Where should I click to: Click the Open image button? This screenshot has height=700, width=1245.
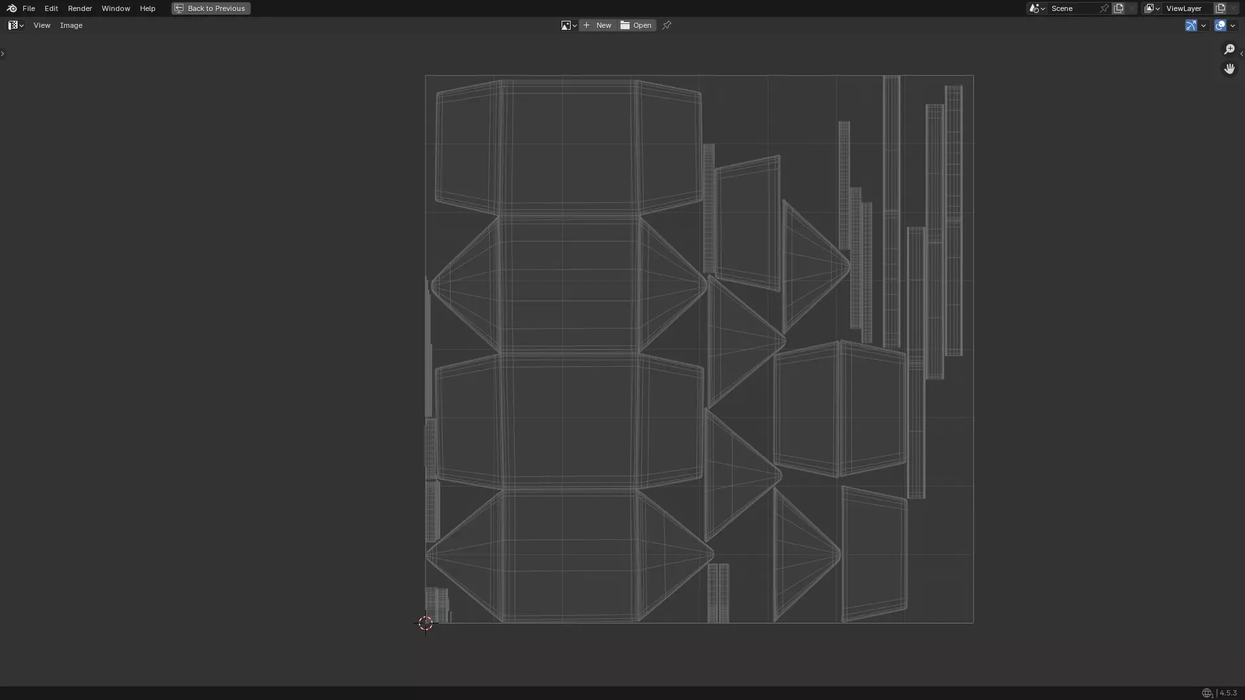[x=637, y=25]
